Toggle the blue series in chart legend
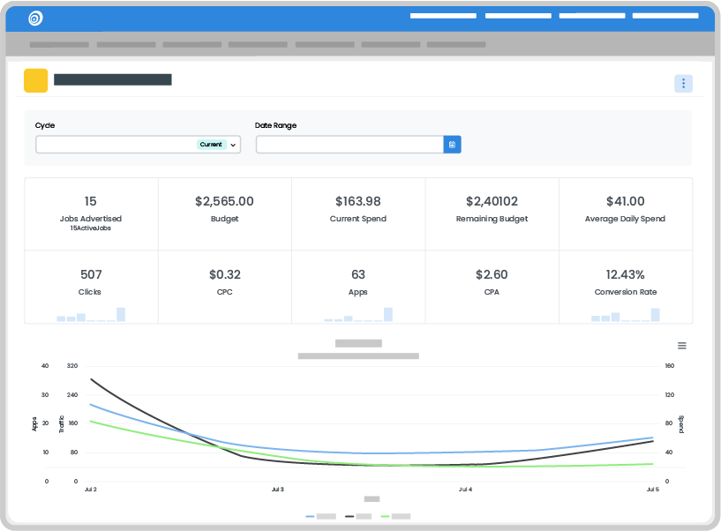Image resolution: width=721 pixels, height=531 pixels. click(321, 516)
